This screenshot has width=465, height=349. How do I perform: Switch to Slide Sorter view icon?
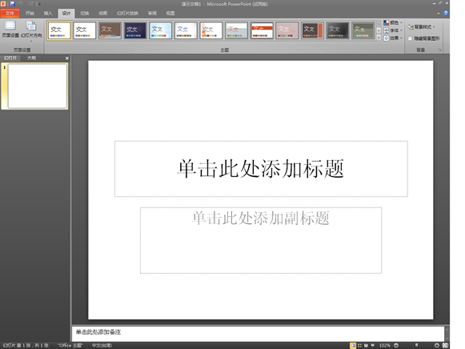pos(359,346)
